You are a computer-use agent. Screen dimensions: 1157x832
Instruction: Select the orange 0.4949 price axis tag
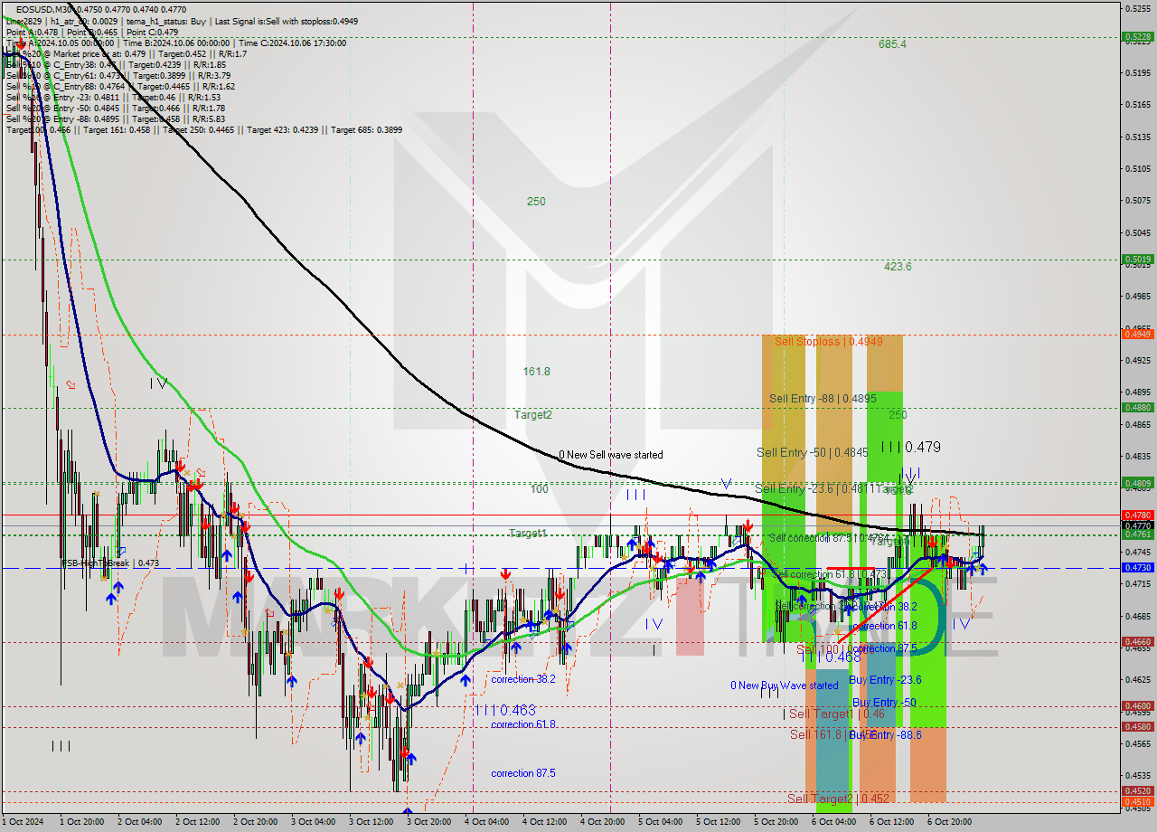[x=1137, y=334]
